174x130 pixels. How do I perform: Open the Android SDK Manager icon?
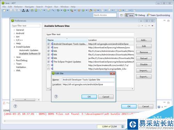pyautogui.click(x=32, y=10)
